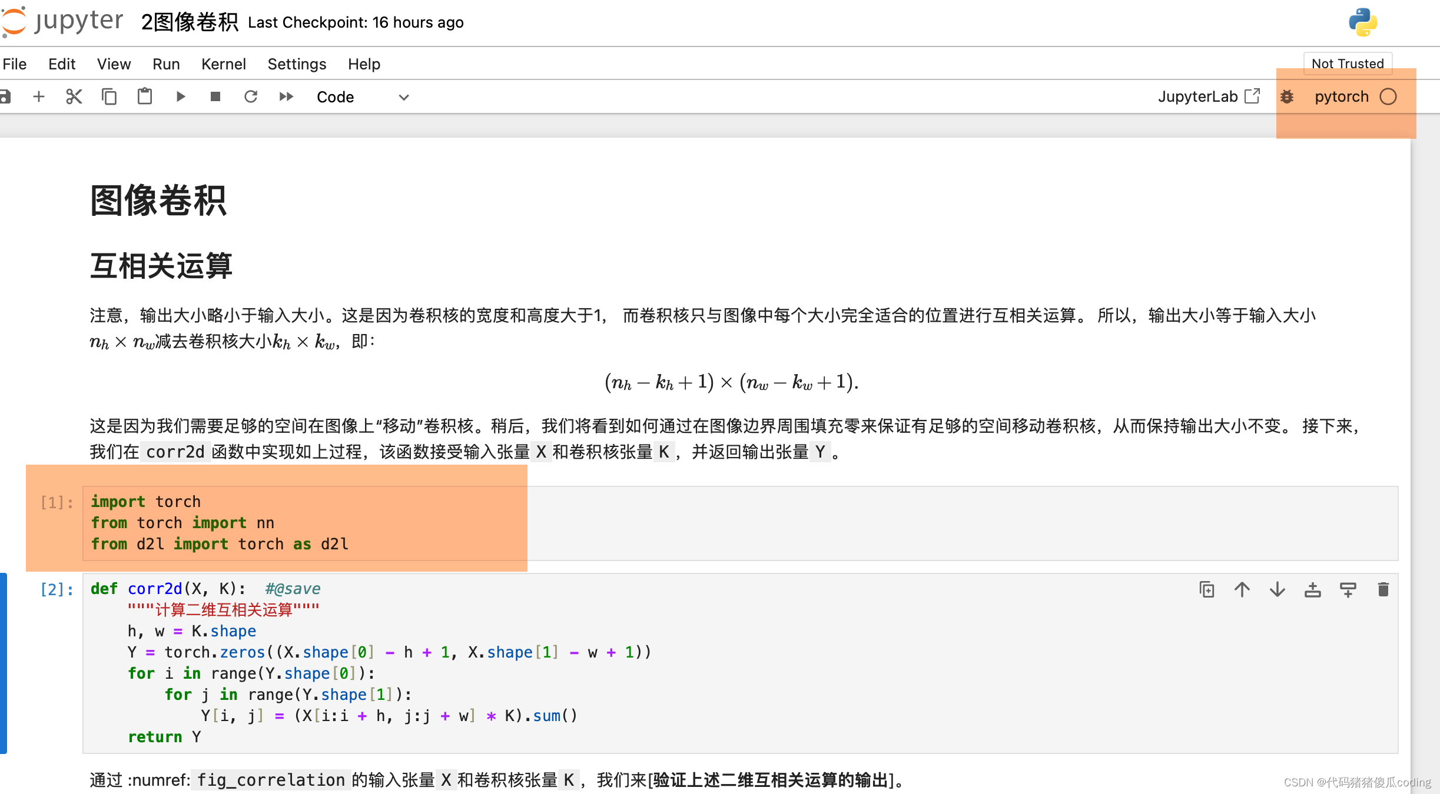Collapse cell 2 using the blue bar
Image resolution: width=1440 pixels, height=794 pixels.
[4, 663]
